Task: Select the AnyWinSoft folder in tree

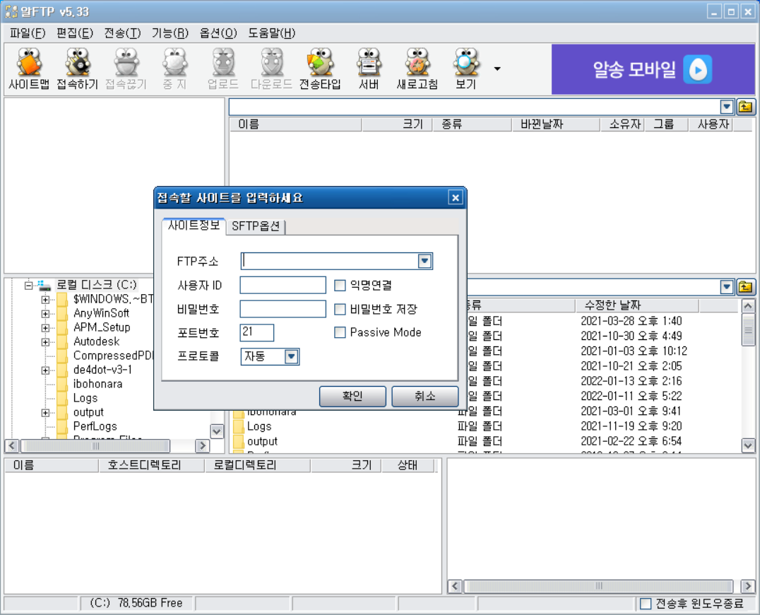Action: tap(101, 313)
